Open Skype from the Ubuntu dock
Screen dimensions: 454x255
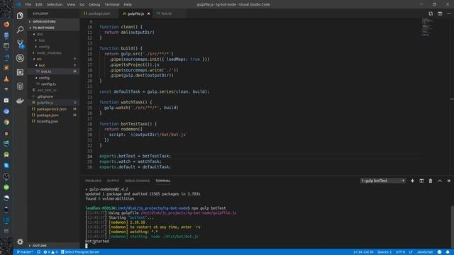[6, 165]
